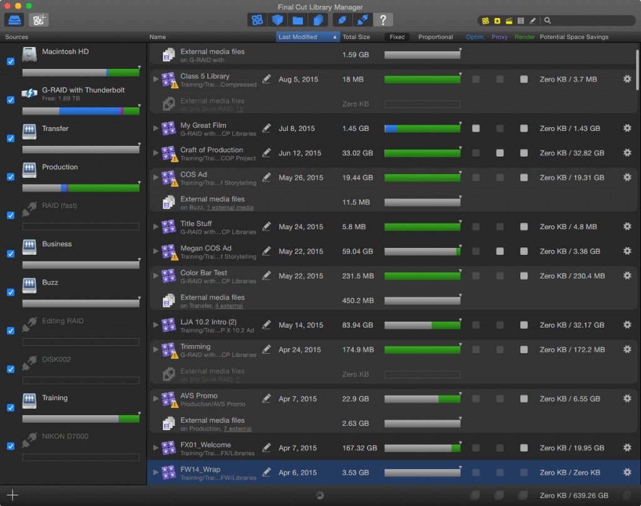The image size is (641, 506).
Task: Toggle the Transfer source checkbox
Action: [11, 138]
